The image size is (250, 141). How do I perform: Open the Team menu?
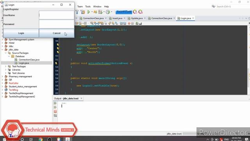(80, 7)
